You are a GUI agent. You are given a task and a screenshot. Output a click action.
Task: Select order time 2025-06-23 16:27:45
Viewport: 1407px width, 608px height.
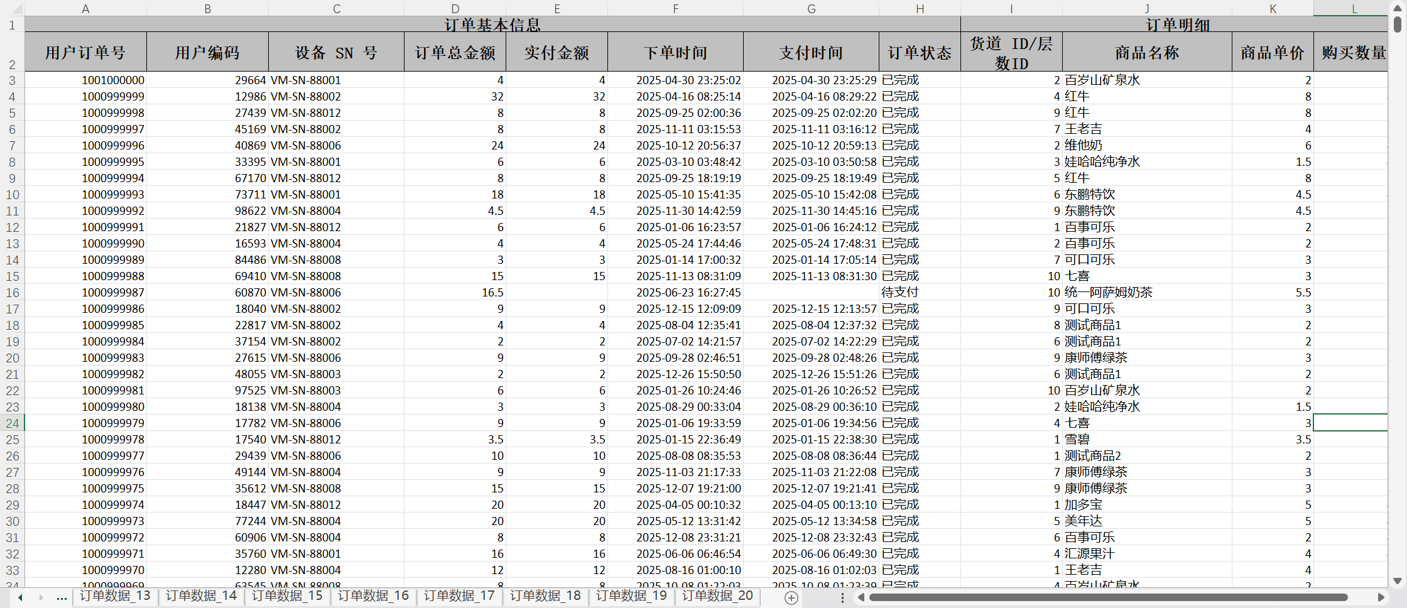(x=676, y=292)
